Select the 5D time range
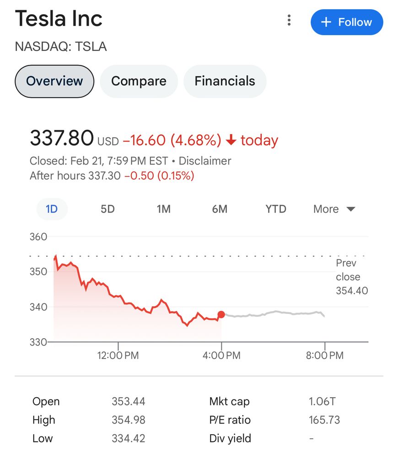Viewport: 398px width, 457px height. click(108, 209)
